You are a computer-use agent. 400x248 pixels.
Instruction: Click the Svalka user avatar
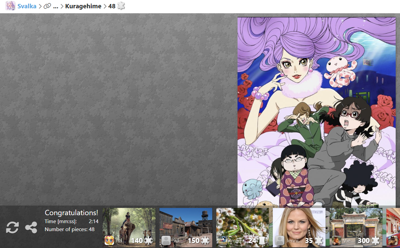(x=10, y=6)
